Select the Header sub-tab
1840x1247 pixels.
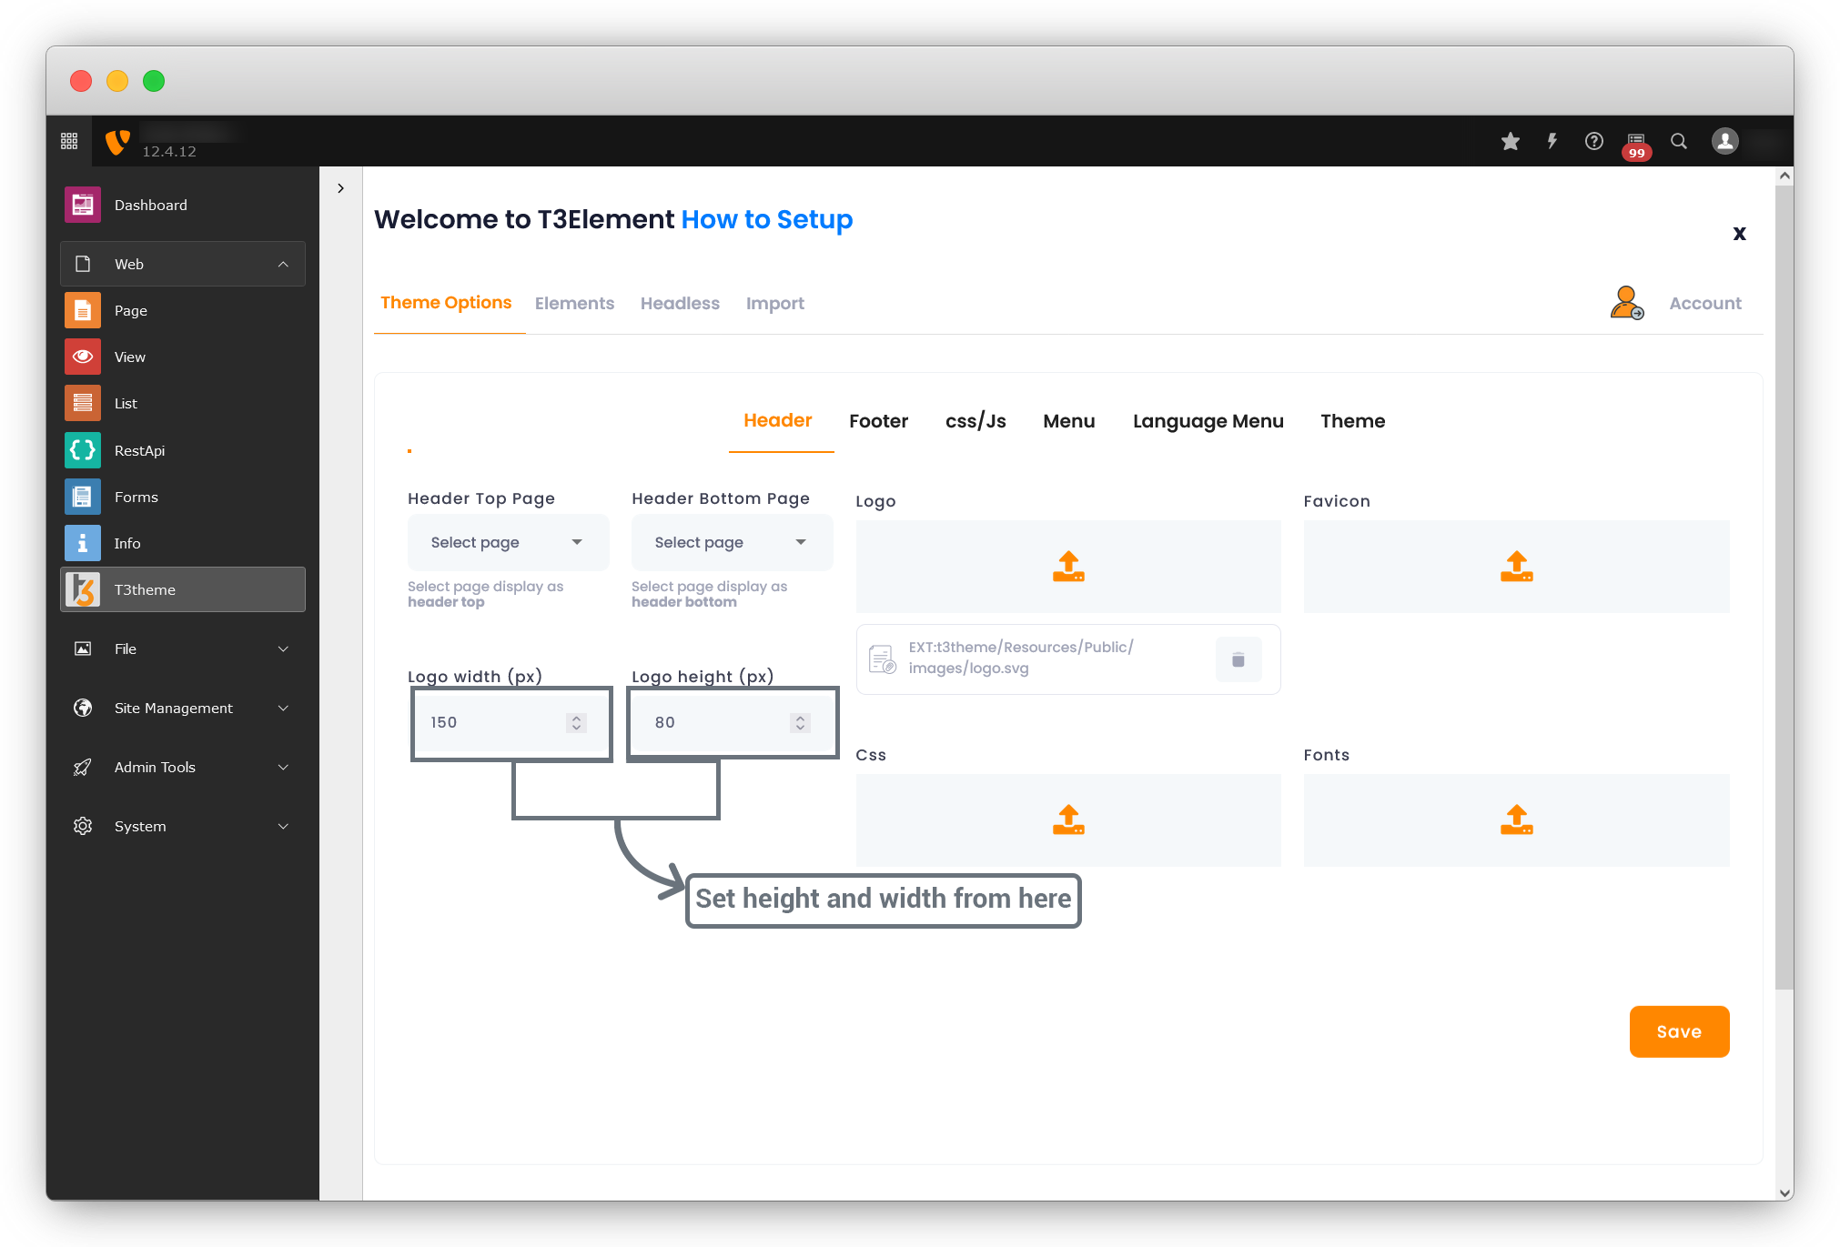[778, 420]
